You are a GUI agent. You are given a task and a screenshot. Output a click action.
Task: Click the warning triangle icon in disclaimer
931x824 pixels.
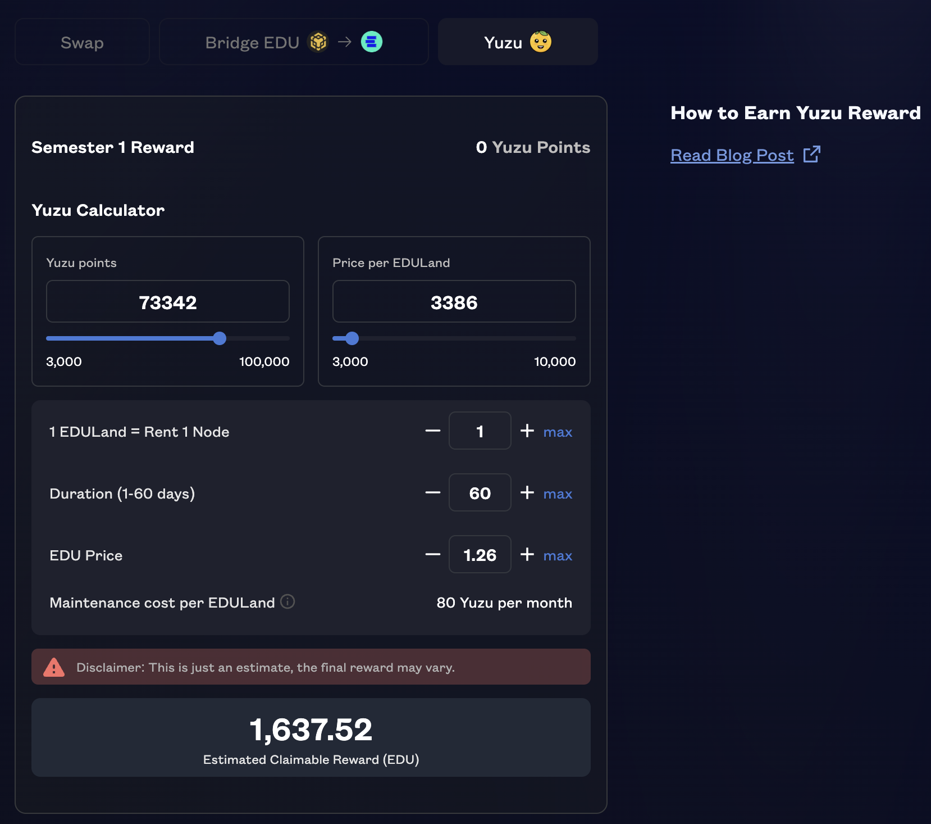(x=54, y=667)
